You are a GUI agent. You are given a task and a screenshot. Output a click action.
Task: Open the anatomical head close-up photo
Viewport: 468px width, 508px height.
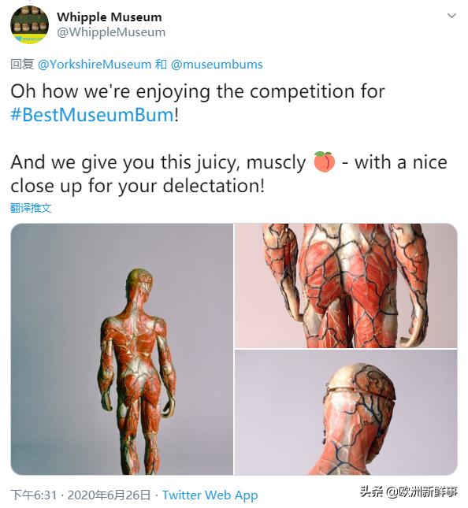tap(346, 413)
